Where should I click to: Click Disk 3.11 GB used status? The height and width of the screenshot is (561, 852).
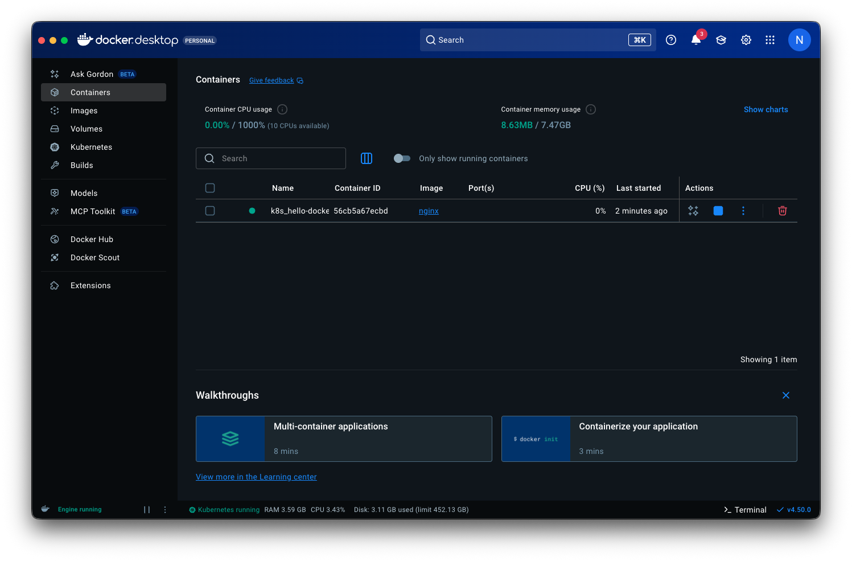click(x=411, y=510)
